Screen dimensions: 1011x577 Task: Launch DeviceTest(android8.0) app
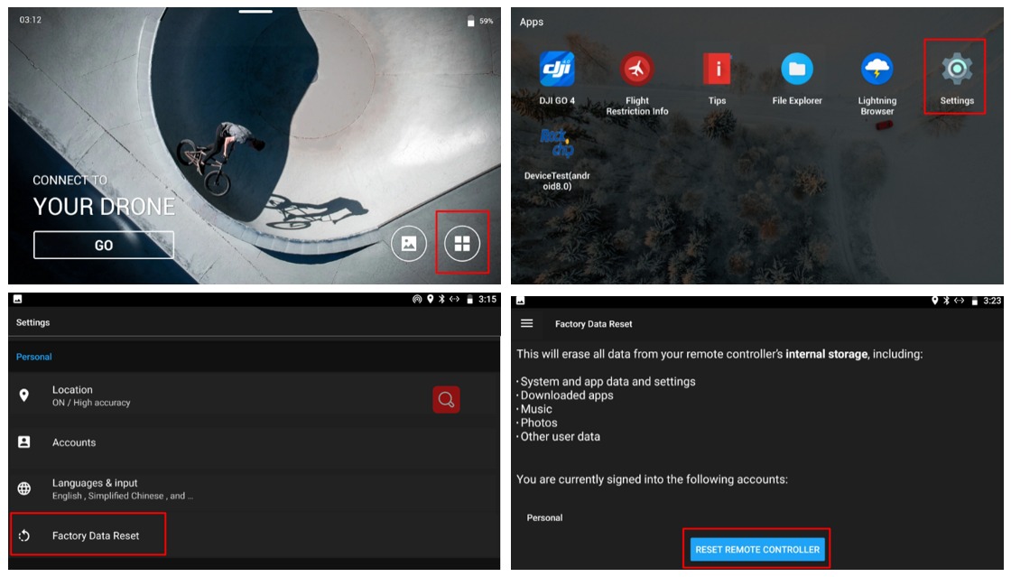pyautogui.click(x=558, y=149)
